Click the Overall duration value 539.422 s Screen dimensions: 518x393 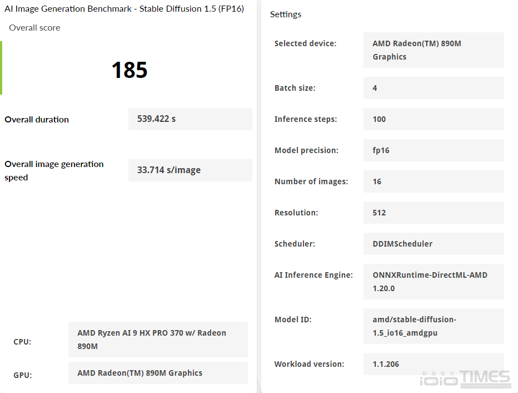click(x=190, y=119)
